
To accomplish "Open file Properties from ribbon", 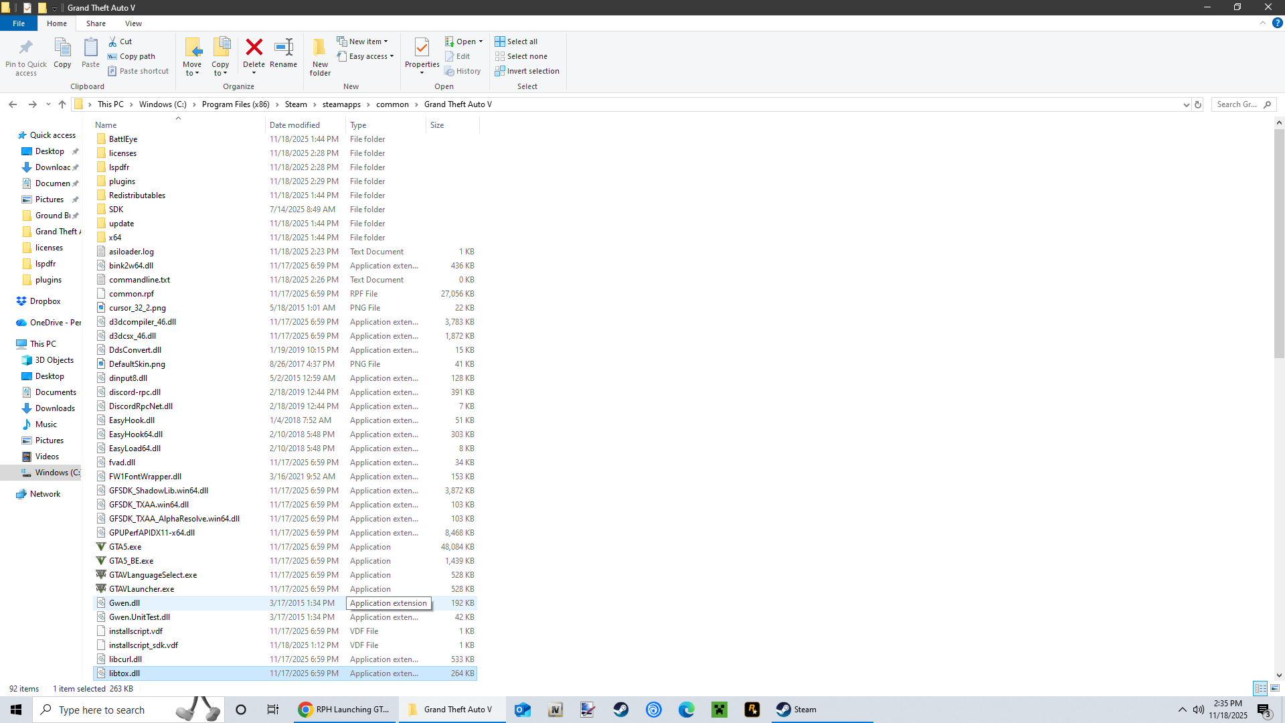I will pos(422,48).
